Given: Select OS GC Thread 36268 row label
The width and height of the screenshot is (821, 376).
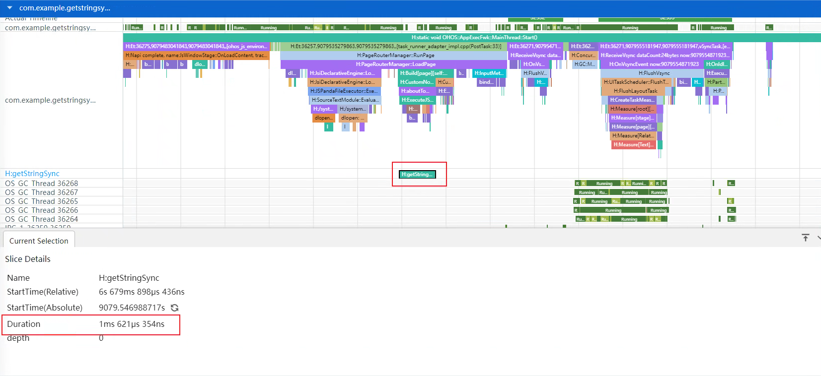Looking at the screenshot, I should pyautogui.click(x=41, y=184).
